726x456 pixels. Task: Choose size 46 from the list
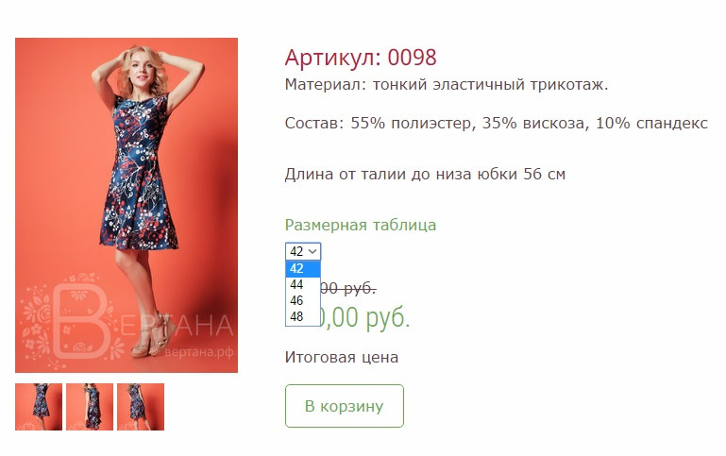coord(303,300)
